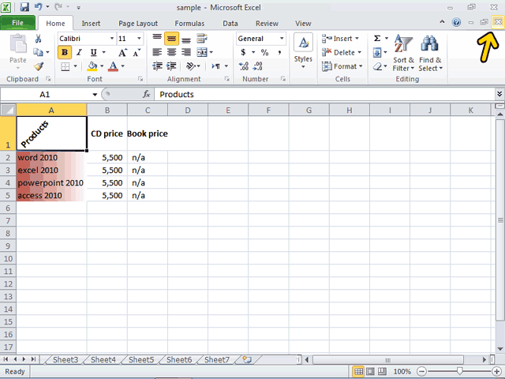Click the Top Align icon
The image size is (505, 379).
pyautogui.click(x=157, y=39)
